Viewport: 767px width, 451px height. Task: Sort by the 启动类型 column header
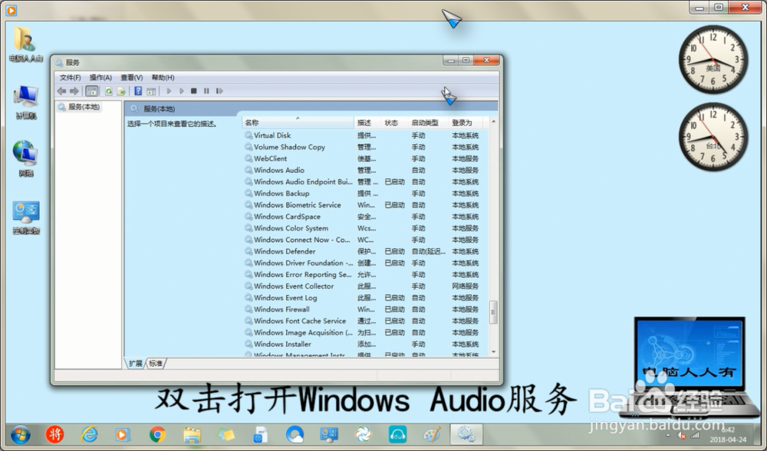428,123
